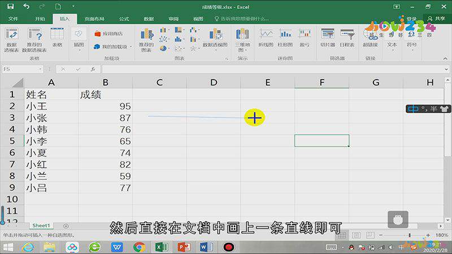
Task: Click the Insert Function fx button
Action: 93,69
